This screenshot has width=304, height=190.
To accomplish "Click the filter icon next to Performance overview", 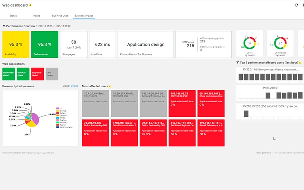I will click(x=4, y=26).
